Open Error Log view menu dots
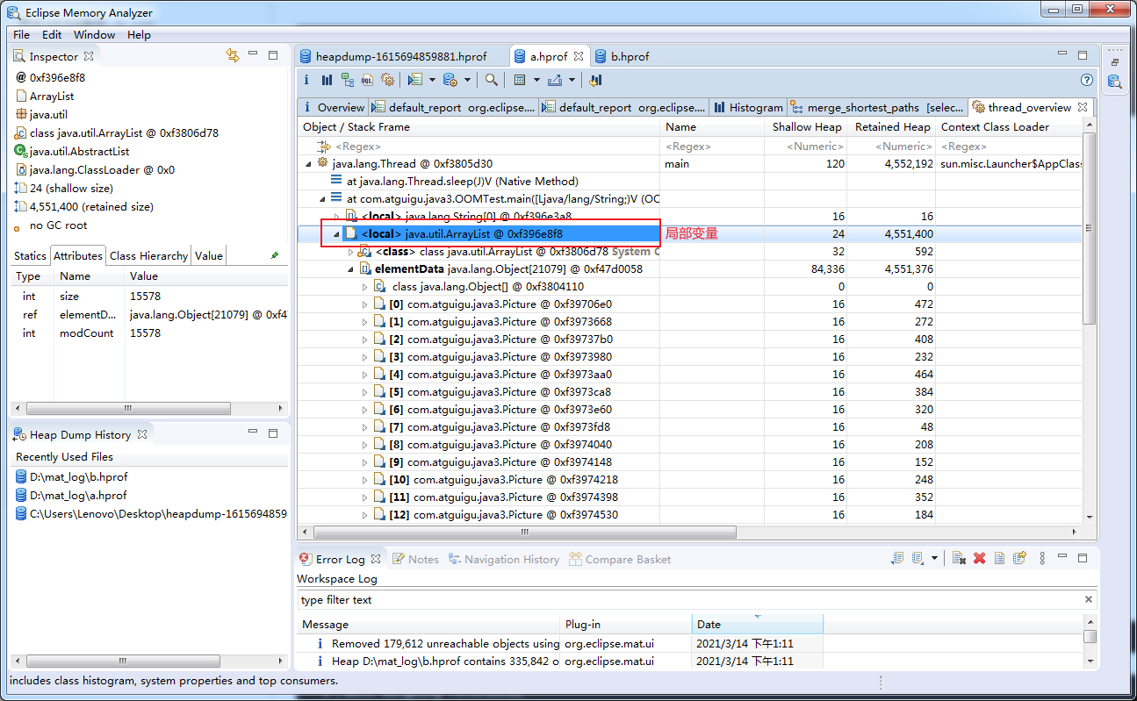Screen dimensions: 1137x701 pos(1042,558)
